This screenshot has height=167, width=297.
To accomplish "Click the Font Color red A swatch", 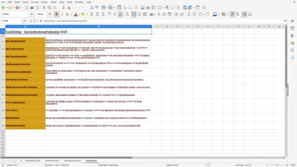I will coord(76,14).
